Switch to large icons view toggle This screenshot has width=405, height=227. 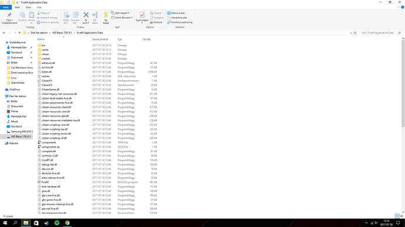(401, 216)
